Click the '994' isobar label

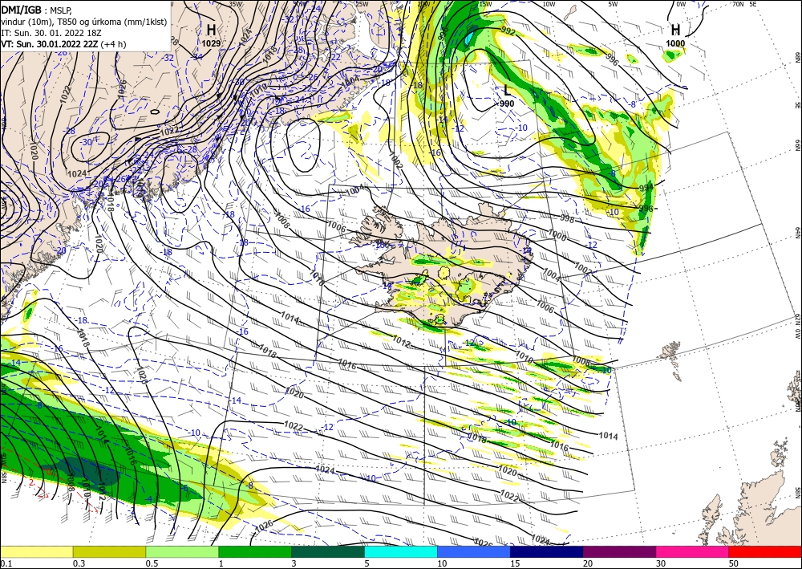tap(646, 189)
